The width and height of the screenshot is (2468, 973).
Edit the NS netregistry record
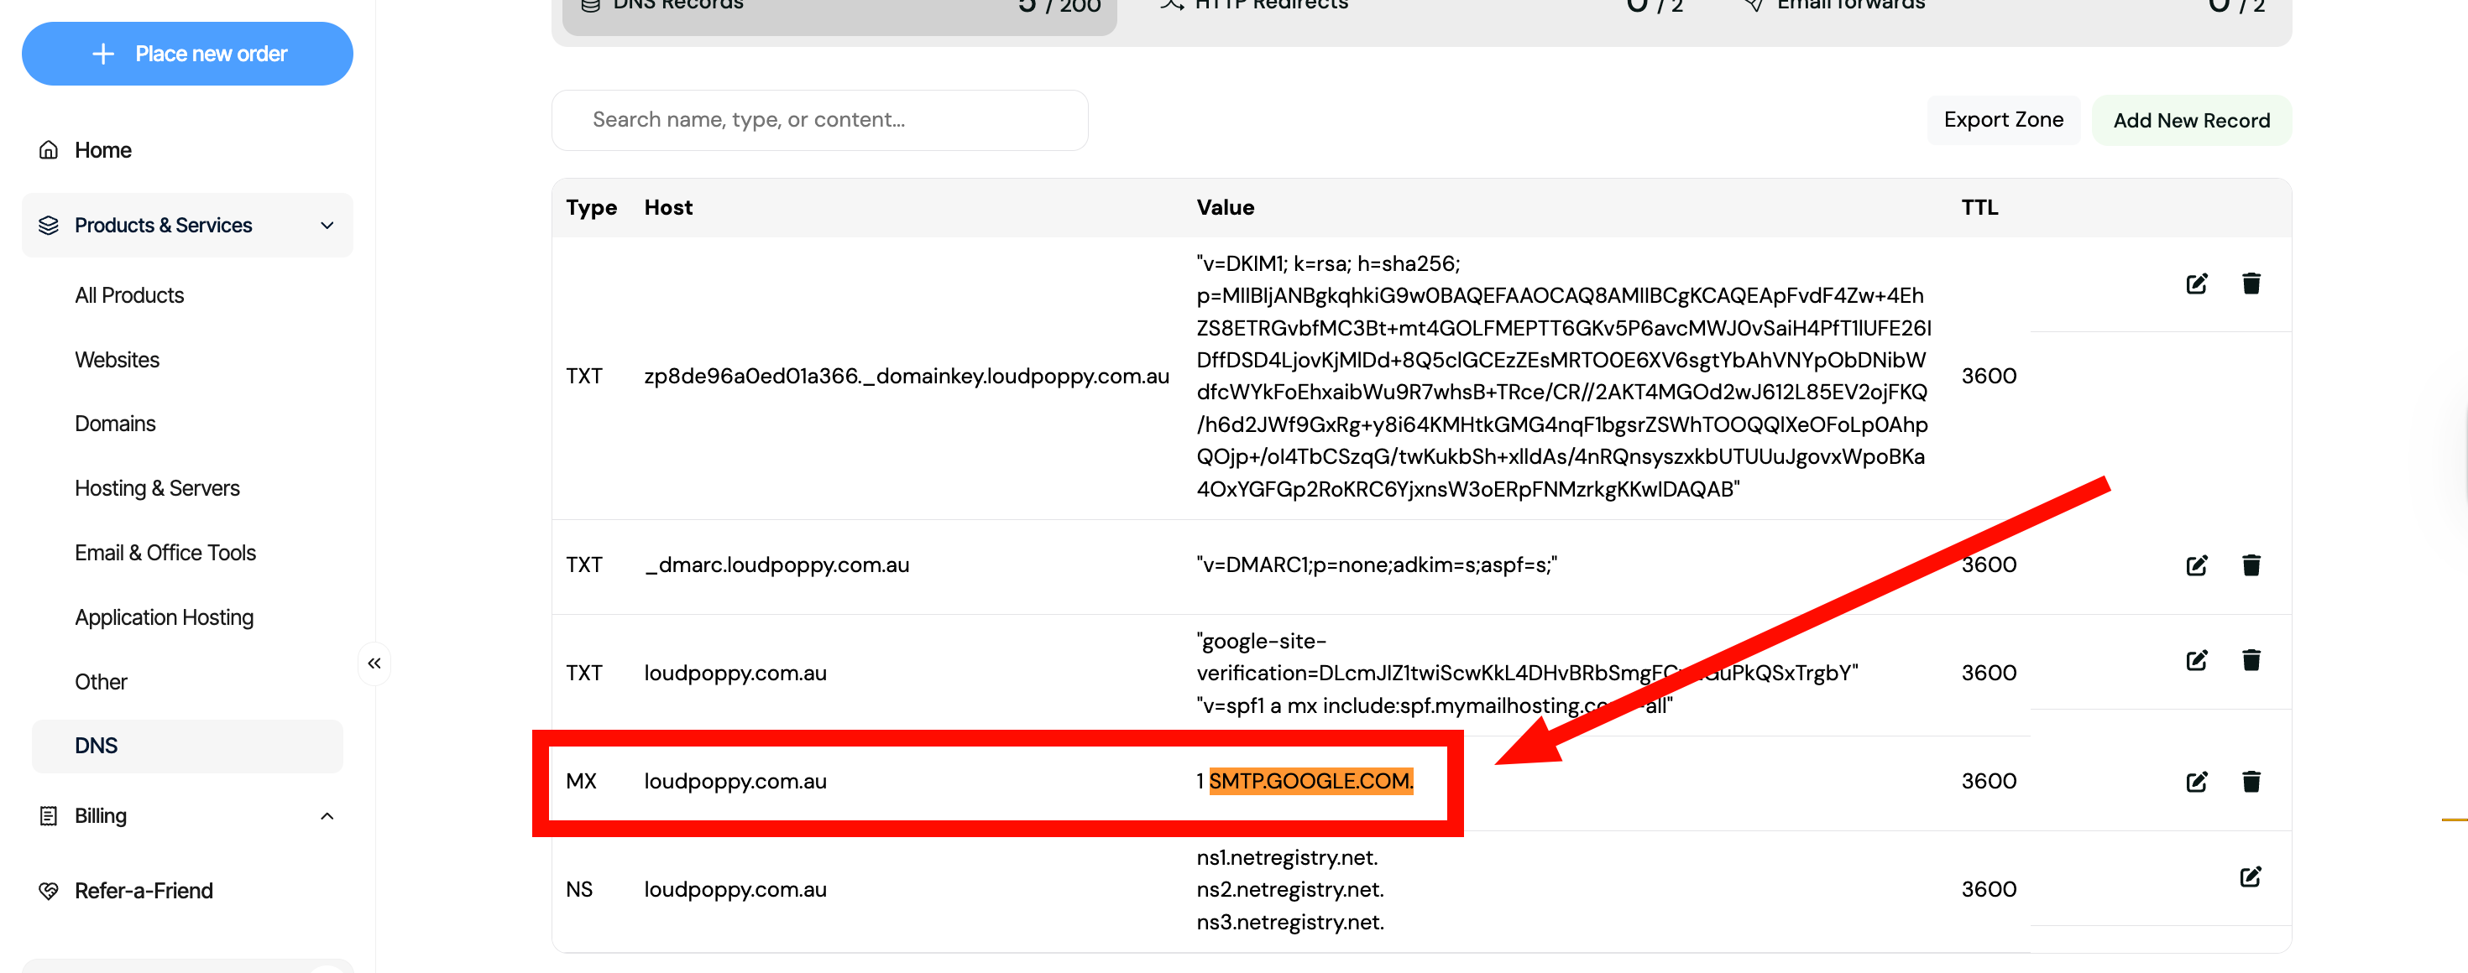tap(2250, 877)
